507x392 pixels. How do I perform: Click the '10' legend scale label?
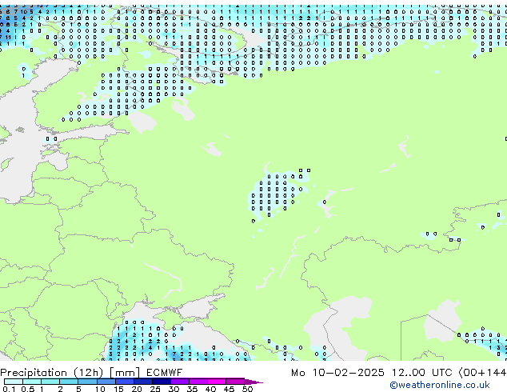coord(100,389)
